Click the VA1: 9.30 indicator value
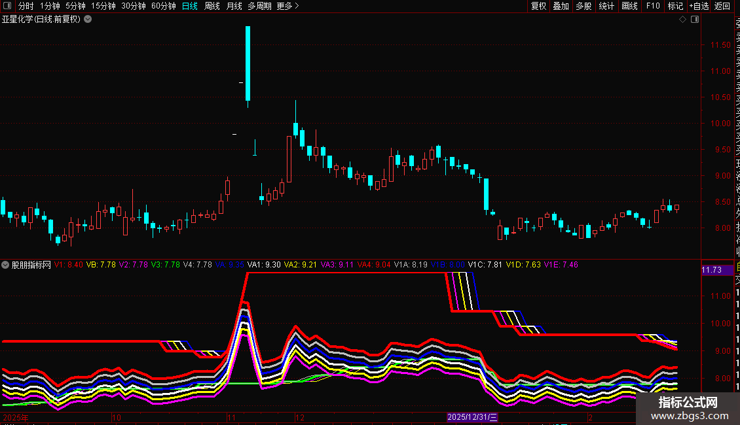 [264, 265]
